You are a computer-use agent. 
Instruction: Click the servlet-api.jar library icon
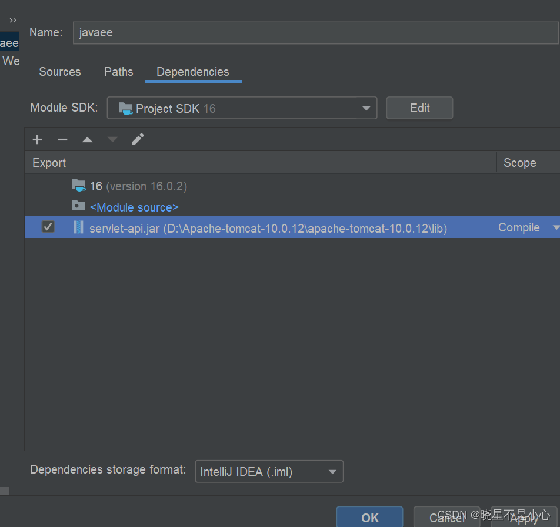coord(79,227)
